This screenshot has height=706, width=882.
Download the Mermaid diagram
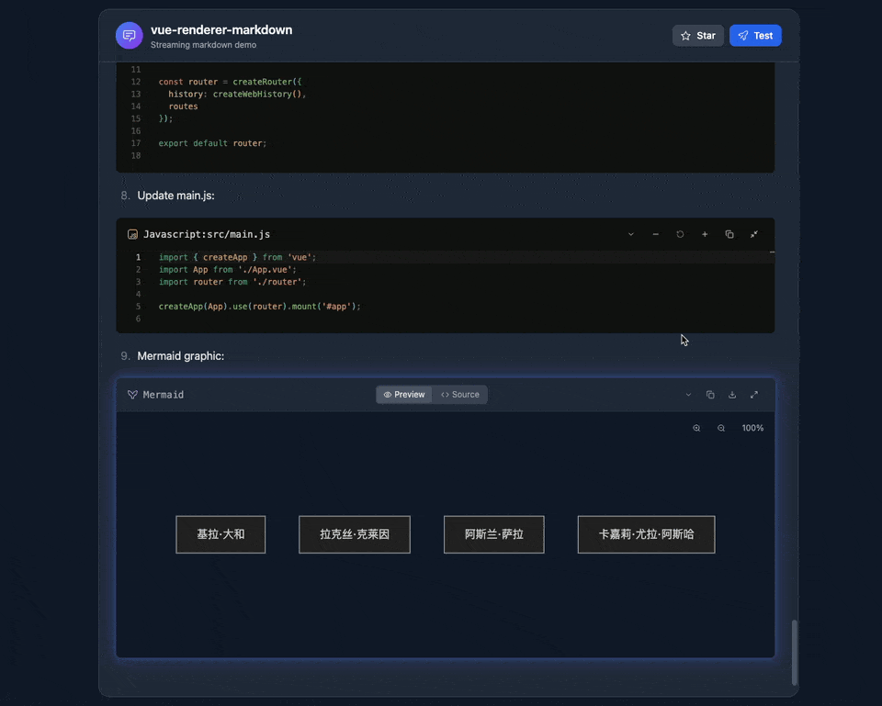click(732, 395)
